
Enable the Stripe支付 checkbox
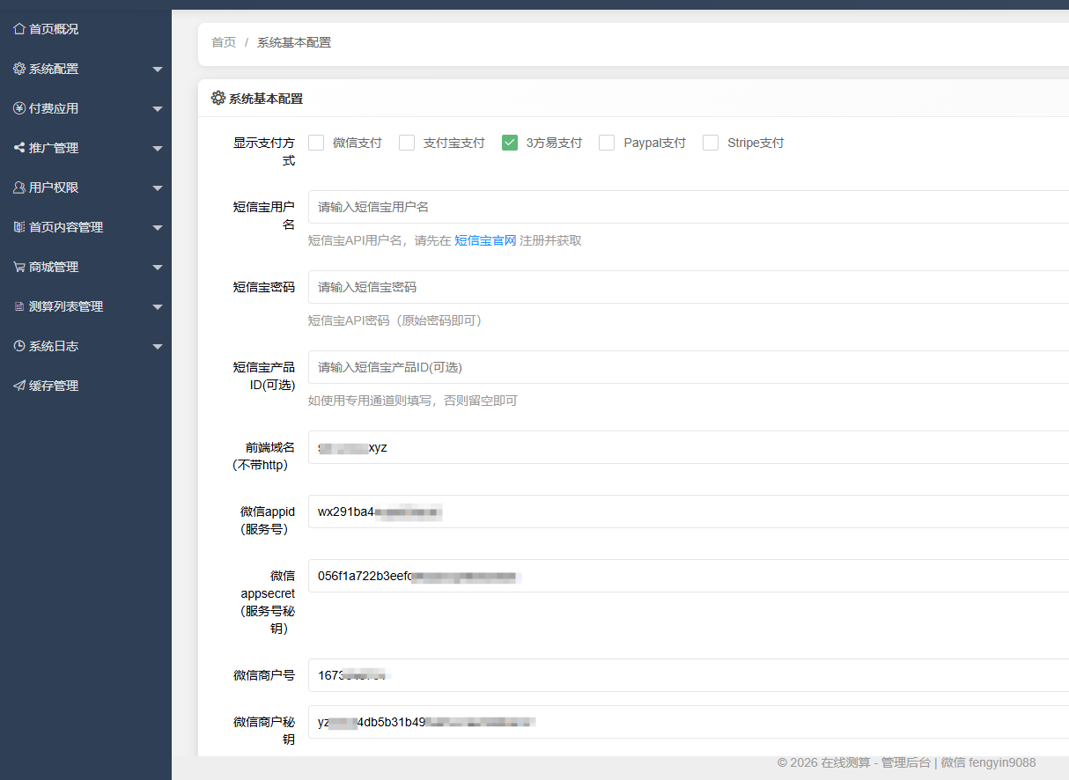click(711, 143)
